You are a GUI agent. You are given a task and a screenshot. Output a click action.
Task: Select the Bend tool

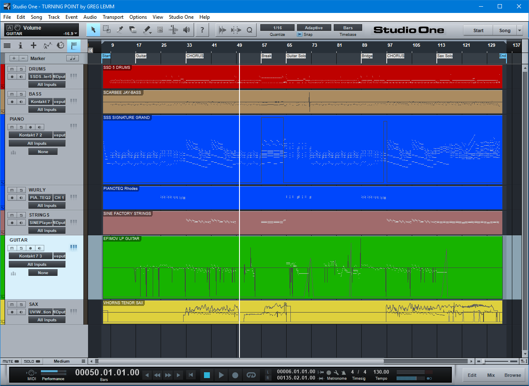click(x=173, y=30)
